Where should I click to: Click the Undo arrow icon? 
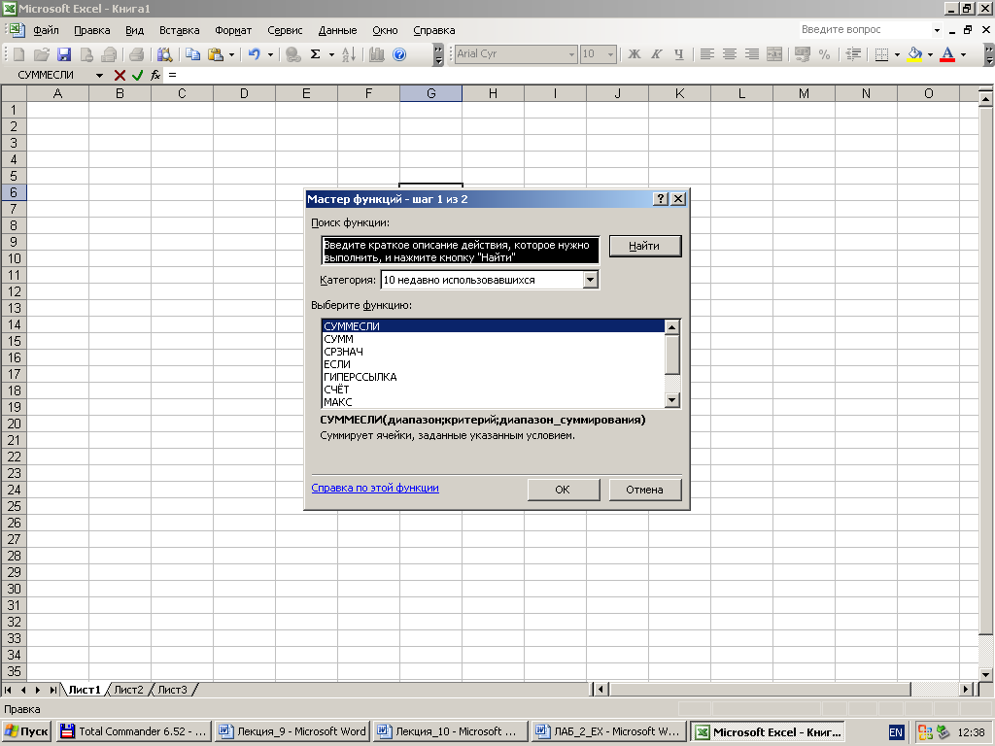pos(254,54)
